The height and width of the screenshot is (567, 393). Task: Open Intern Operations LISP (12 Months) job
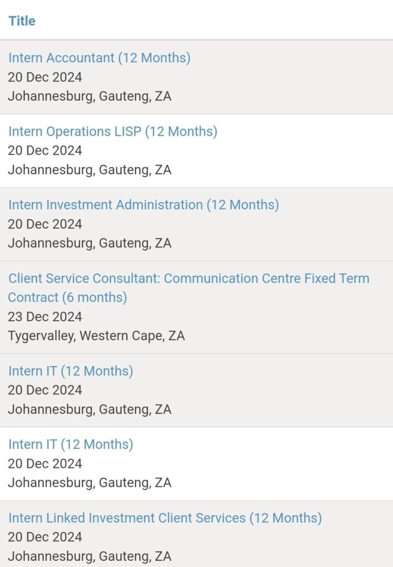[x=112, y=131]
